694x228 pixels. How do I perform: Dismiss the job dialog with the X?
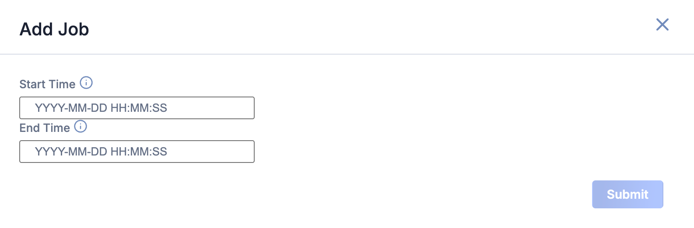point(662,24)
